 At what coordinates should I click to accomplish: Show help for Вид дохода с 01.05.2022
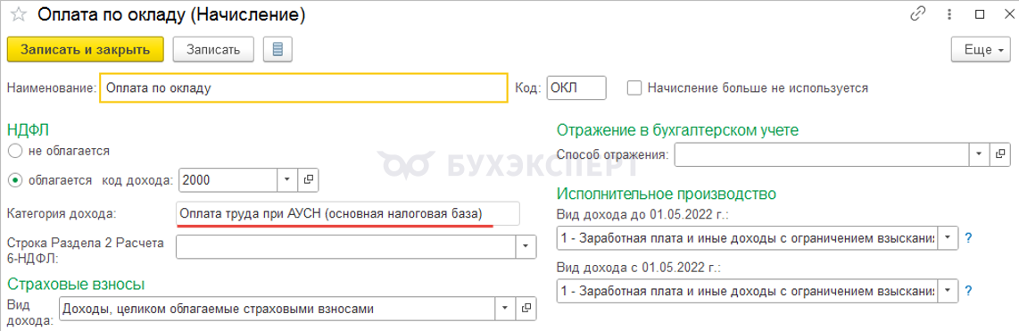click(x=968, y=290)
